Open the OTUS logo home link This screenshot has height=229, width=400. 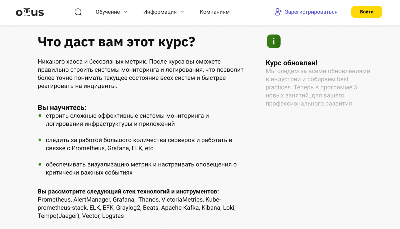pyautogui.click(x=30, y=12)
